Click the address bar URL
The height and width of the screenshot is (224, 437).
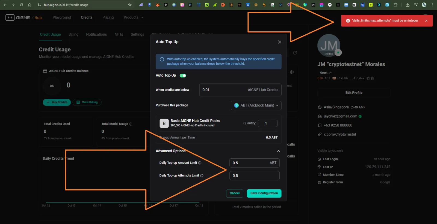click(x=66, y=5)
